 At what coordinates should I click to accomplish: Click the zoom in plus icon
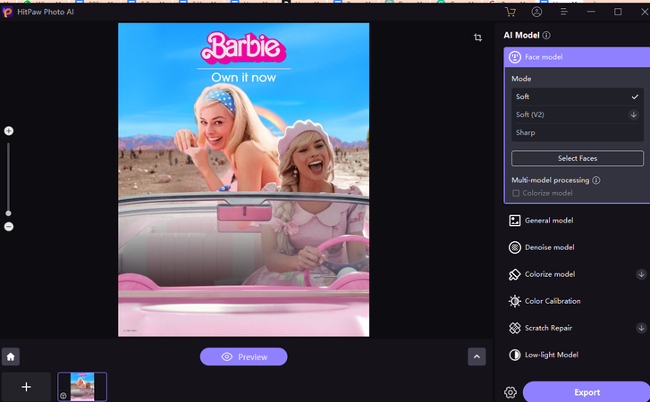(9, 131)
